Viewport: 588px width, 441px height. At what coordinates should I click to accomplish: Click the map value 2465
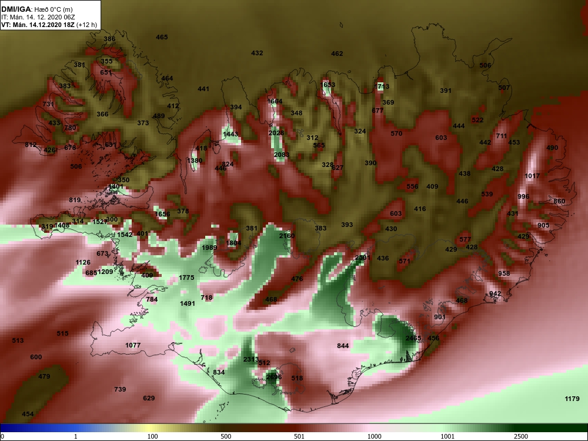pos(413,338)
